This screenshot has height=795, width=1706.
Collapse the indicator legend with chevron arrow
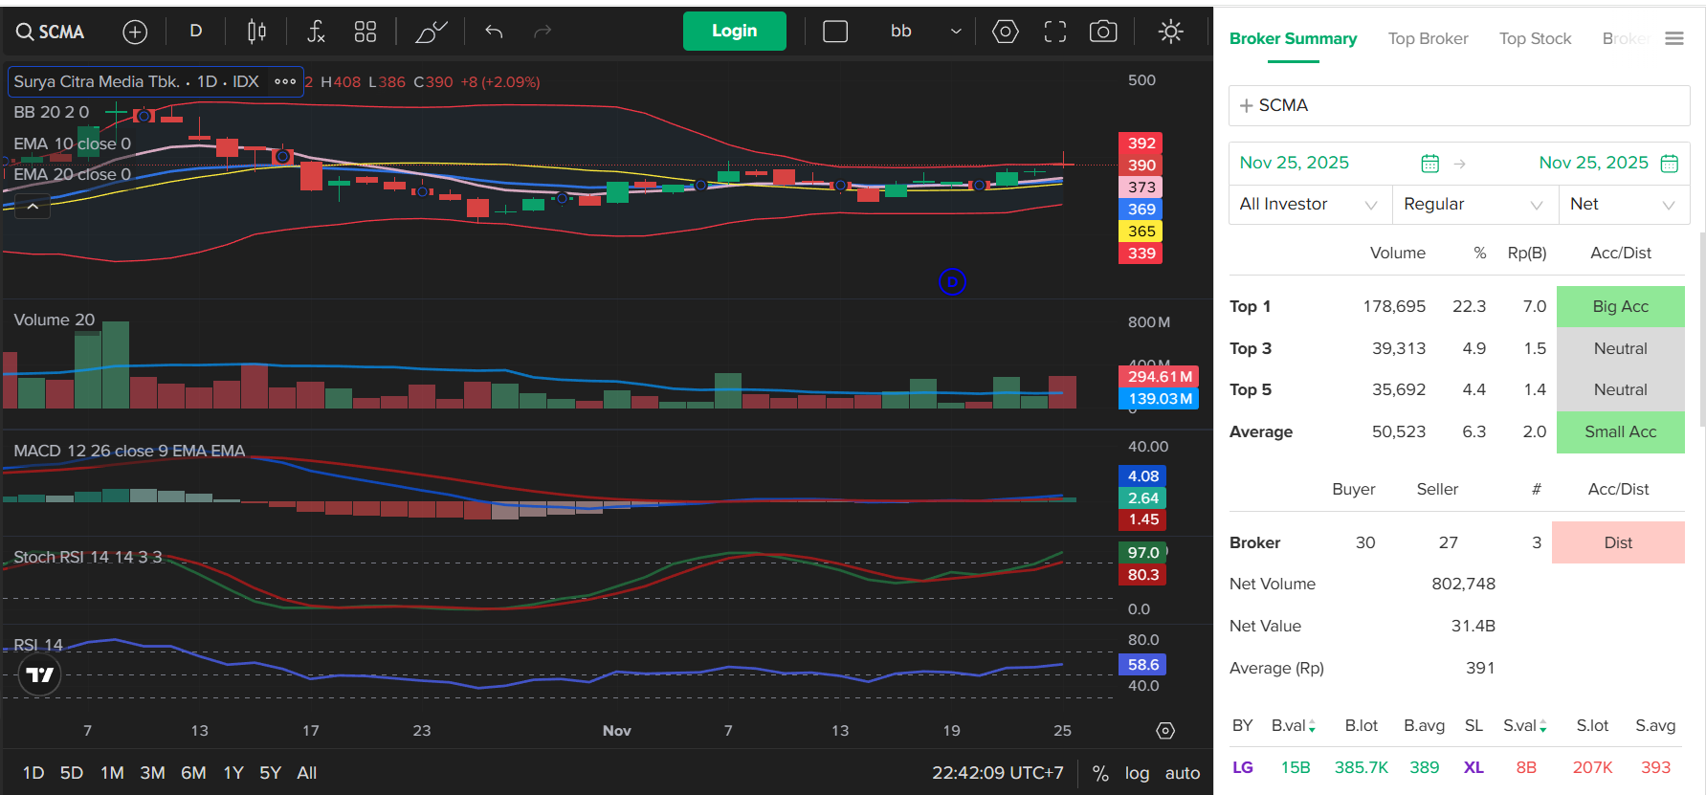tap(33, 206)
